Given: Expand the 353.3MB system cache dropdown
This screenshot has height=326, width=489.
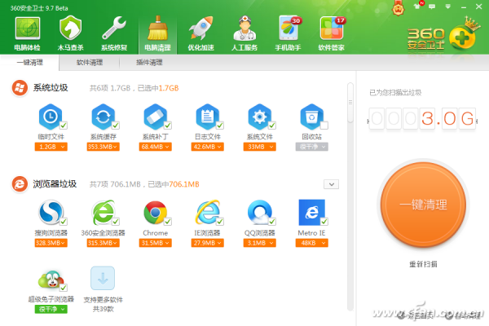Looking at the screenshot, I should (x=104, y=147).
